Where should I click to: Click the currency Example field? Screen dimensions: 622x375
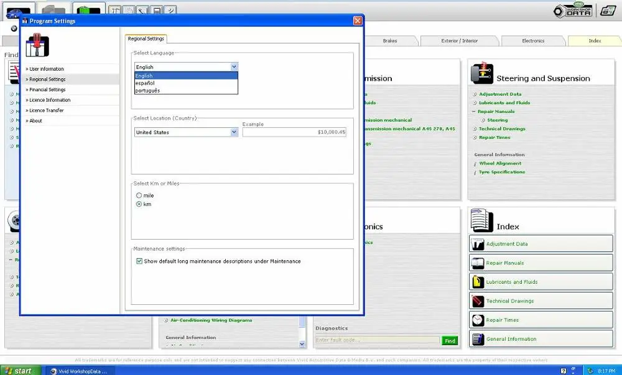[x=294, y=132]
